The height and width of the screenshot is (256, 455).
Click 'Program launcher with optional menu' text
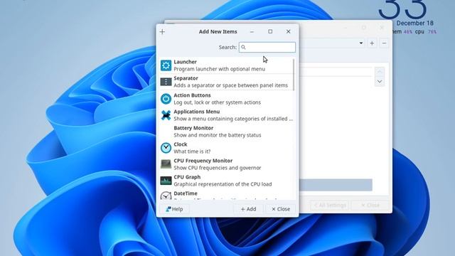[x=219, y=69]
